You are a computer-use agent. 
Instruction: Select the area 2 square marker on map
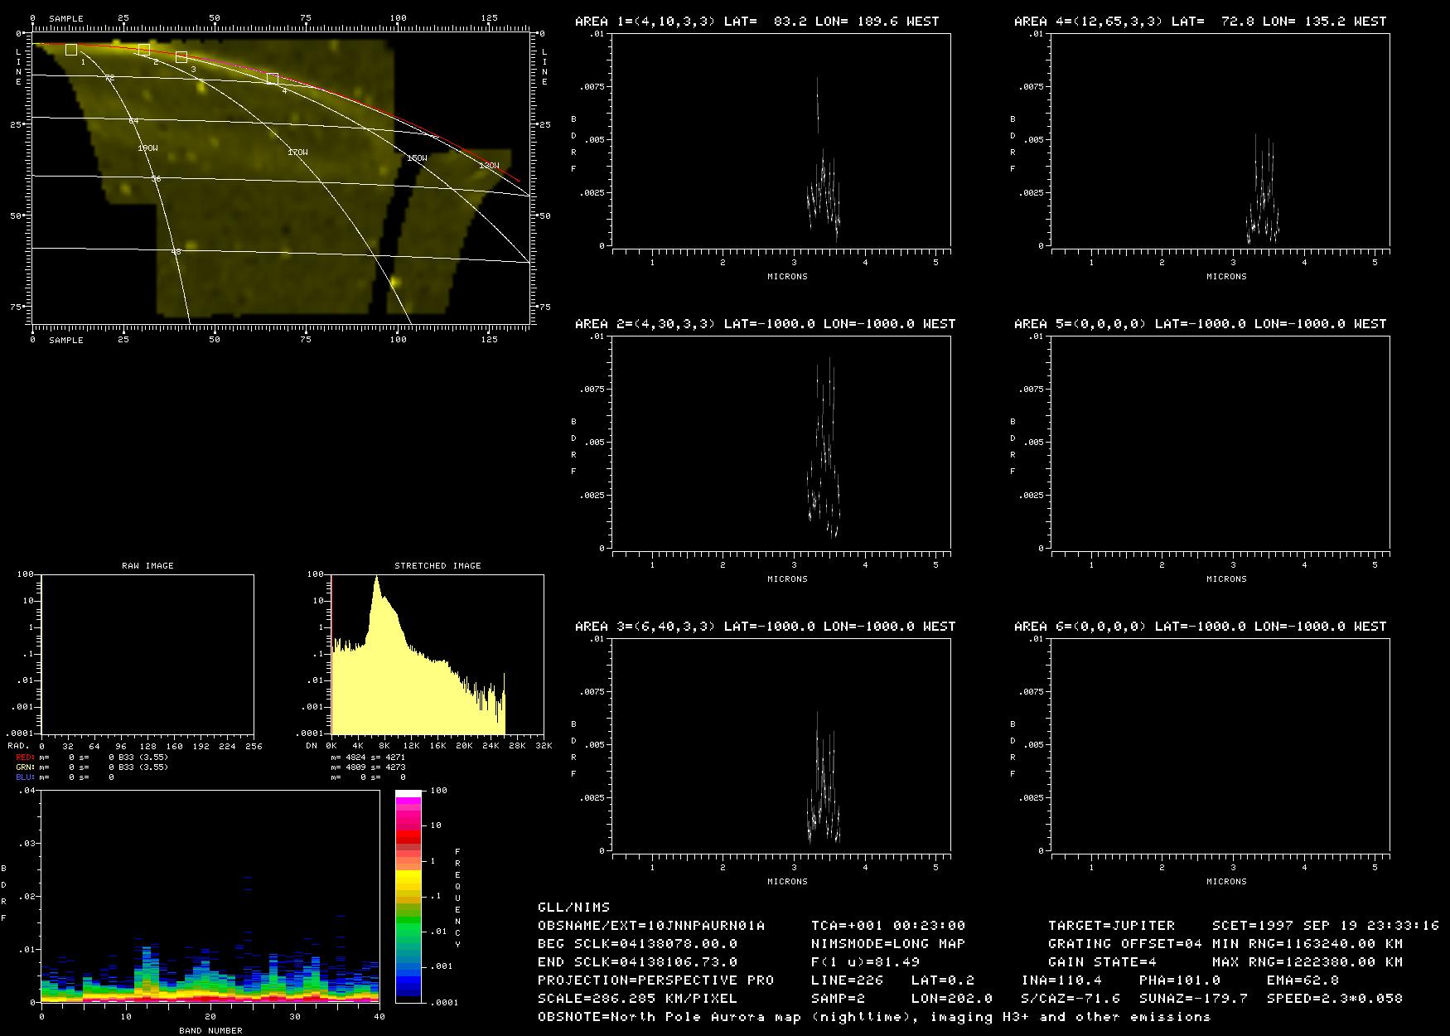click(x=144, y=51)
